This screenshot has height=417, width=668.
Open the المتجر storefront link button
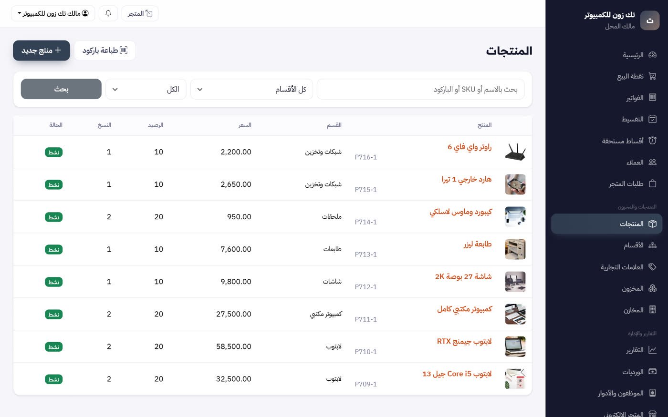[x=140, y=13]
